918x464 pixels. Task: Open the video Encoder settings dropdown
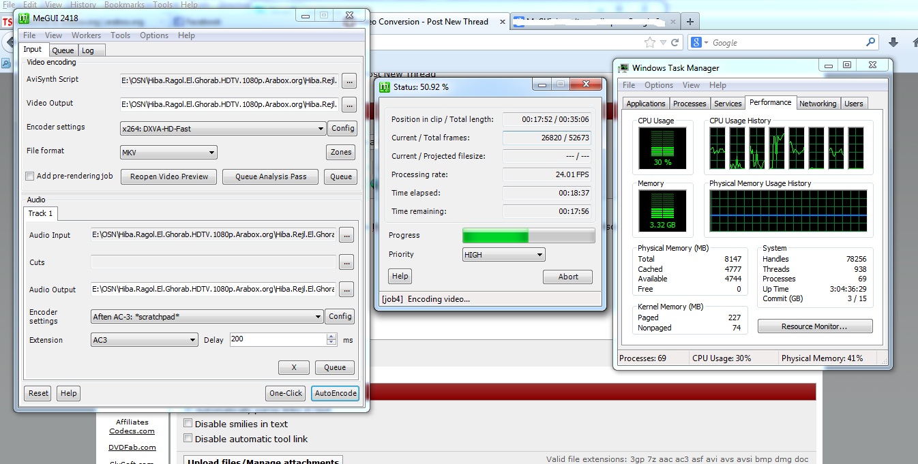[x=223, y=128]
